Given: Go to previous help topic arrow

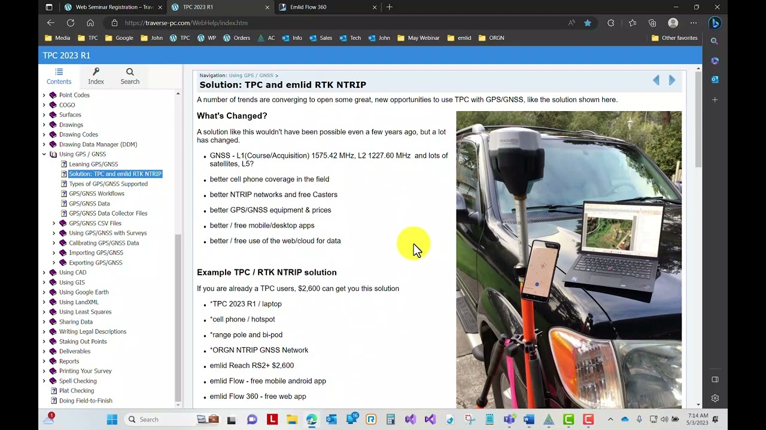Looking at the screenshot, I should coord(656,80).
